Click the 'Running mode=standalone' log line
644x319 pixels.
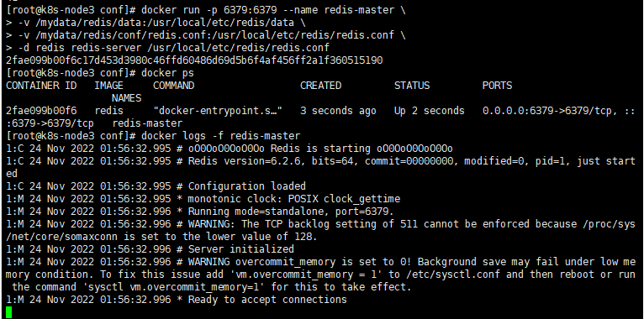[200, 212]
